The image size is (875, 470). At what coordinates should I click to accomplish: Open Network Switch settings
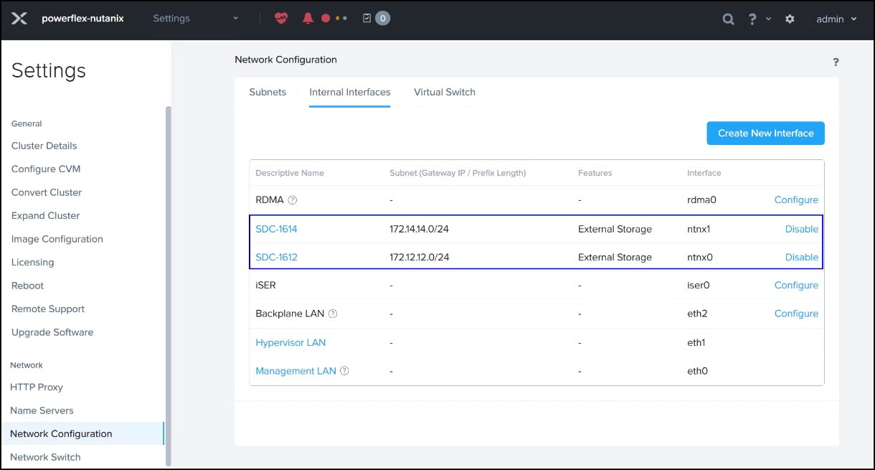pyautogui.click(x=45, y=457)
